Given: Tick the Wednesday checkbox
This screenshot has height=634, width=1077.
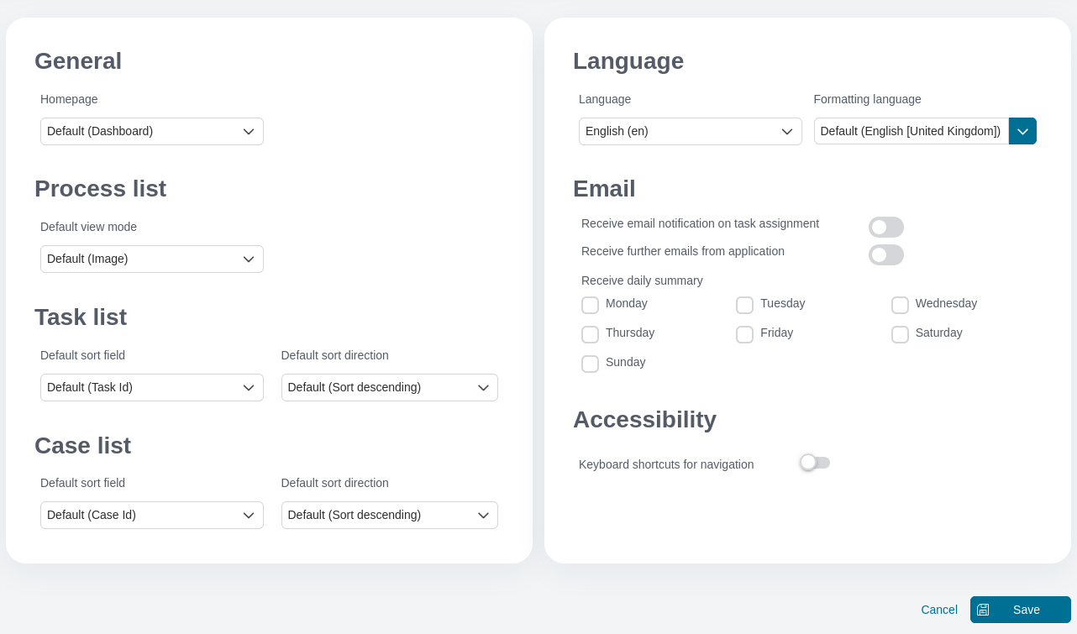Looking at the screenshot, I should [900, 305].
